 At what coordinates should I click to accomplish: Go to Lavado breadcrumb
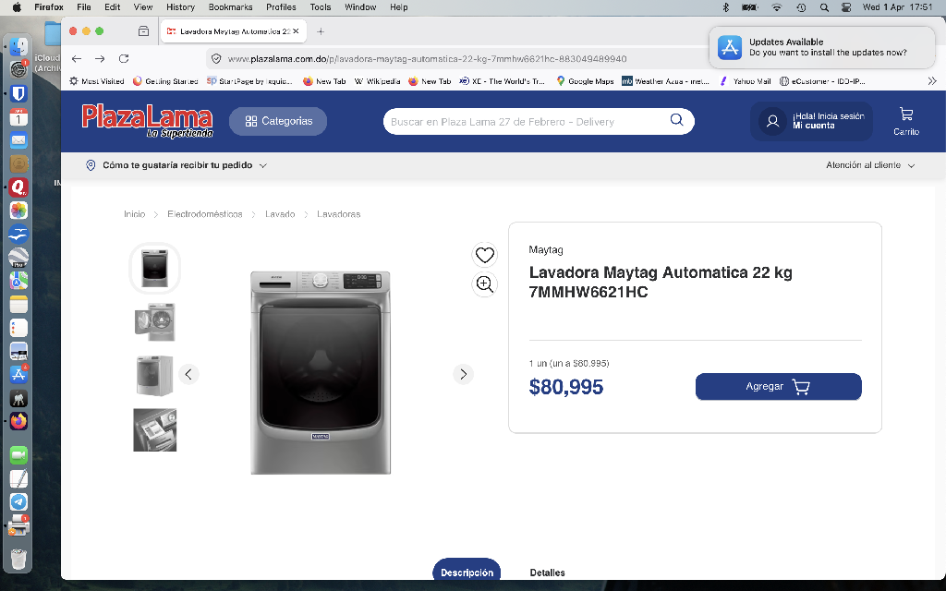coord(280,214)
